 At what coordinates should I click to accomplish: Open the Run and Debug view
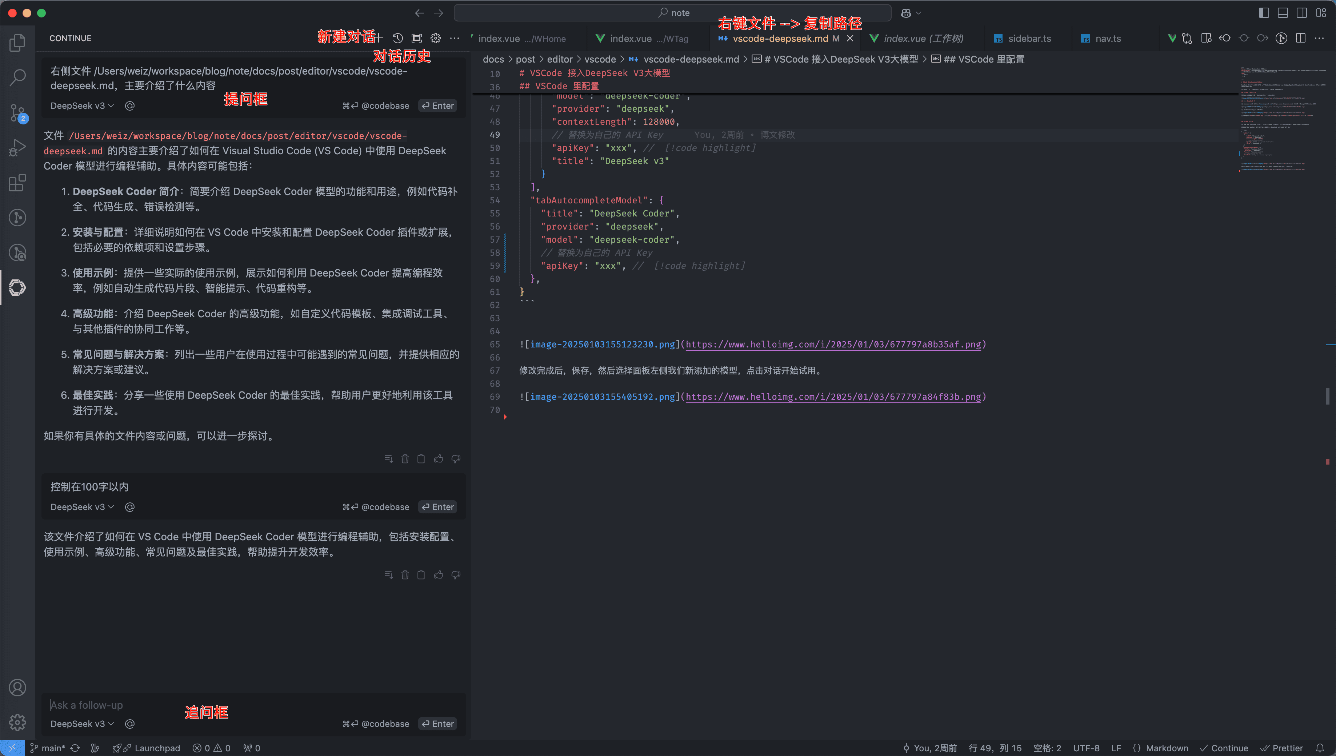tap(17, 147)
